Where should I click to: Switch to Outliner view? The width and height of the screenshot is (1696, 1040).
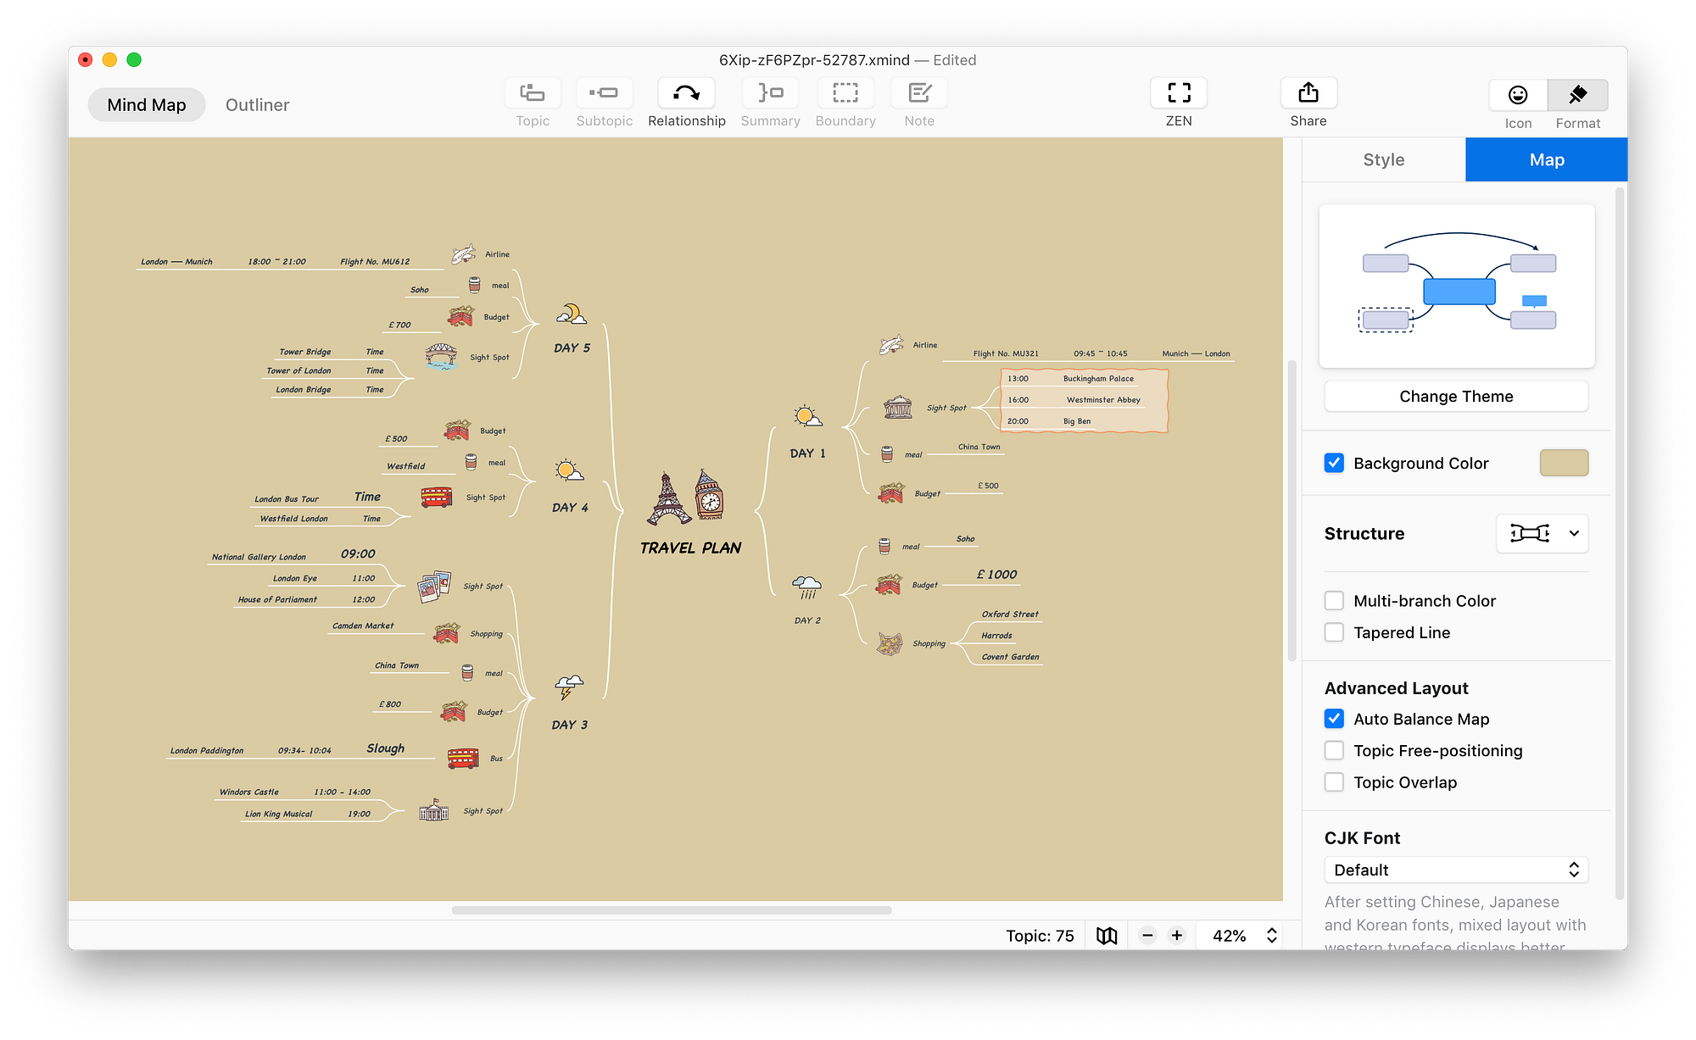pos(257,105)
